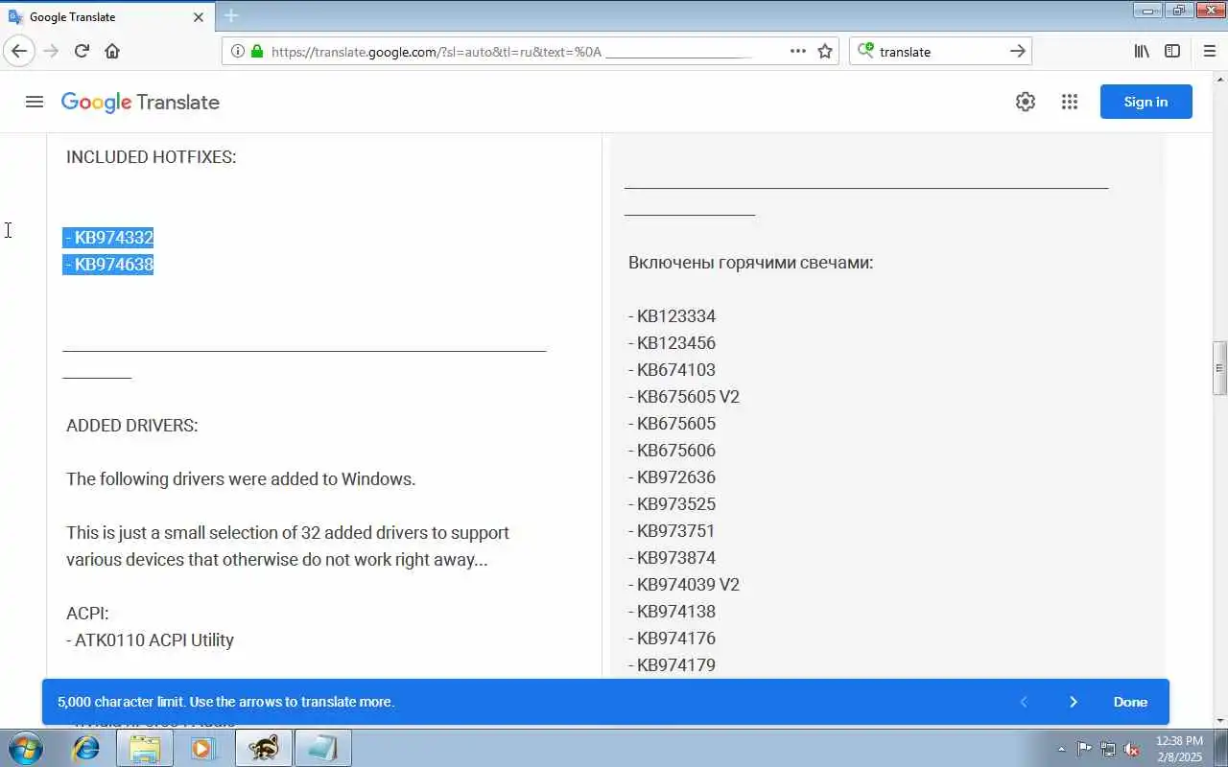Launch Internet Explorer from the taskbar
1228x767 pixels.
(86, 748)
